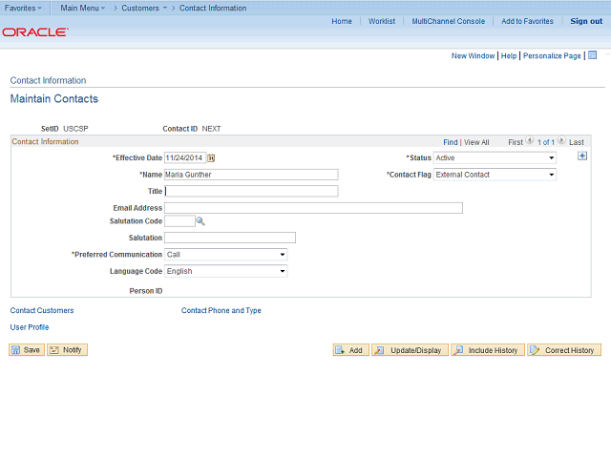Click the Save button
Viewport: 611px width, 458px height.
point(27,350)
